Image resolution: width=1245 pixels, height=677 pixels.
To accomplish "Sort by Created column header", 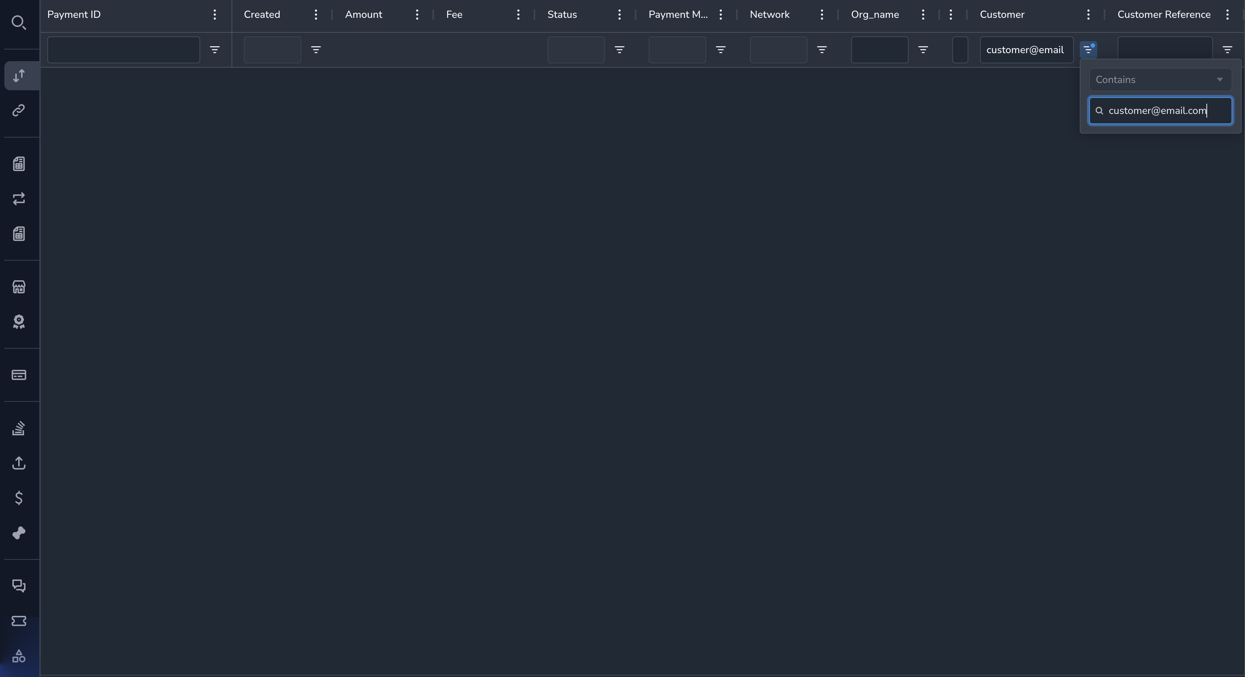I will tap(262, 15).
